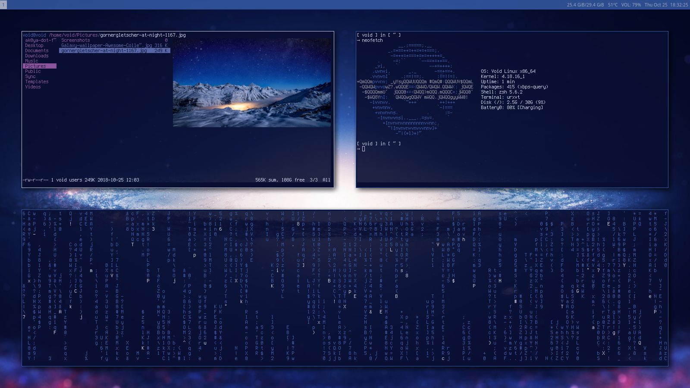690x388 pixels.
Task: Select Galaxy-wallpaper-Awesome-Colle~.jpg file
Action: 107,45
